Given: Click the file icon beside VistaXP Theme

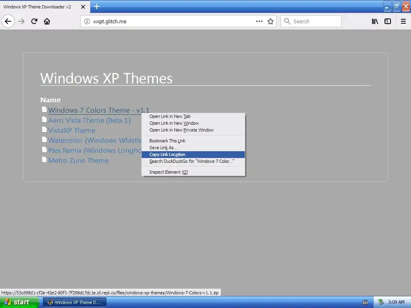Looking at the screenshot, I should (44, 130).
